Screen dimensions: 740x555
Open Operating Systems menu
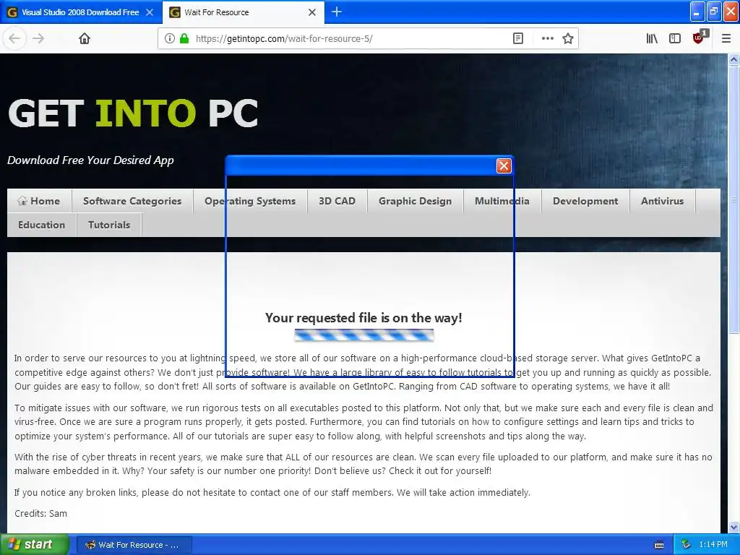pos(250,201)
